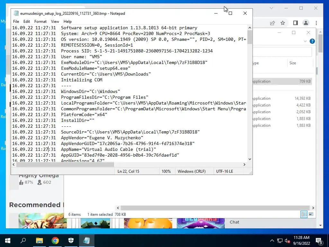The height and width of the screenshot is (247, 329).
Task: Click the Notepad taskbar icon
Action: point(87,241)
